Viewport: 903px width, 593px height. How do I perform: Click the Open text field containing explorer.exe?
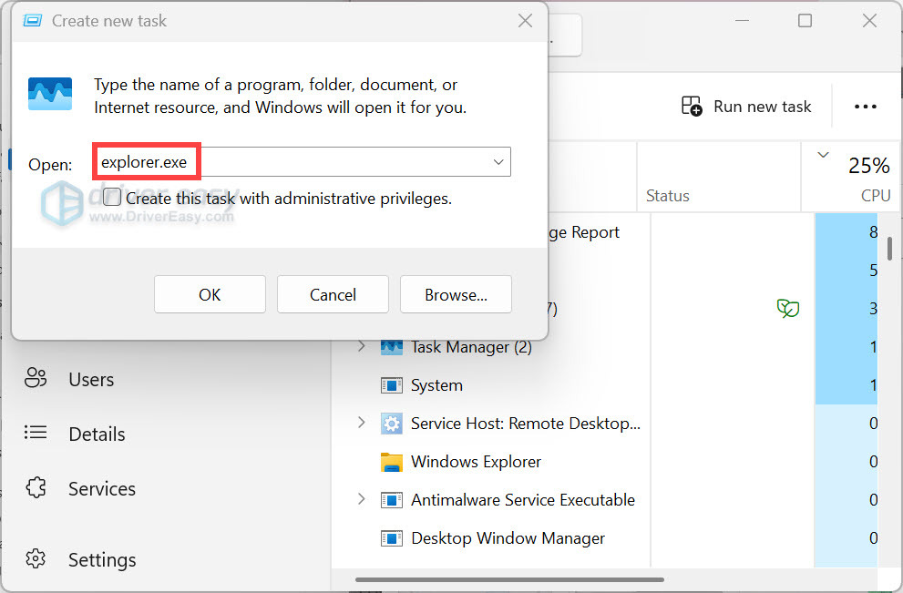pyautogui.click(x=302, y=162)
